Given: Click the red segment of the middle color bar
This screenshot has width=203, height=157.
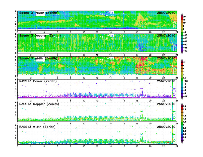Looking at the screenshot, I should pyautogui.click(x=182, y=64).
